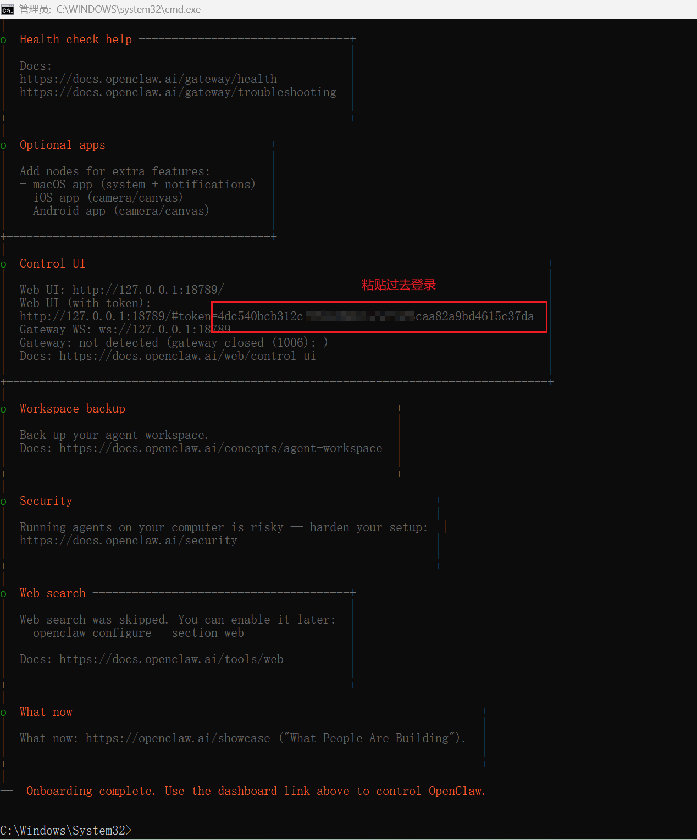Click the 'Web UI (with token):' label

coord(85,303)
